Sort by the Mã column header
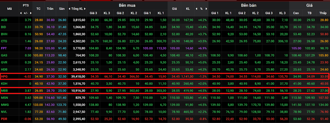Viewport: 330px width, 123px height. click(10, 9)
